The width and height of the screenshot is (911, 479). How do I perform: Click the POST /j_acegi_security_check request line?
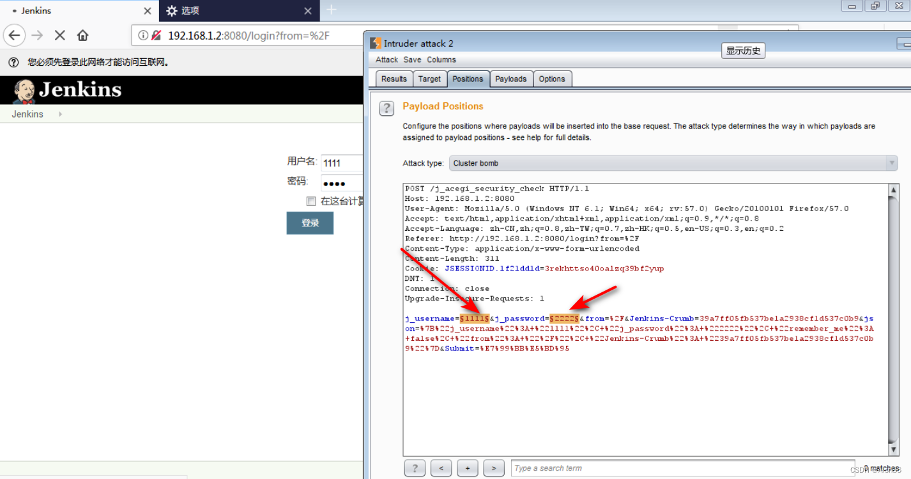point(497,189)
